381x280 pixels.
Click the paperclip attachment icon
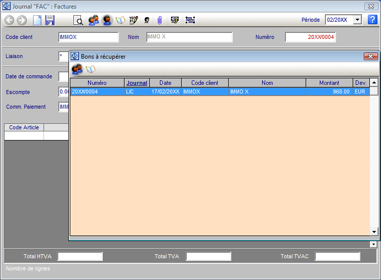[x=159, y=20]
